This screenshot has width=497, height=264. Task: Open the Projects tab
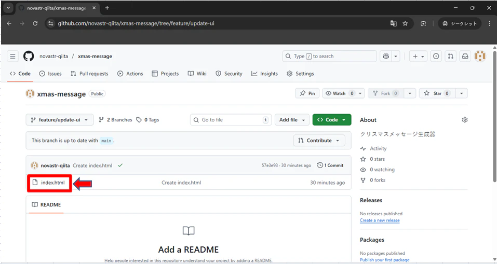(166, 74)
